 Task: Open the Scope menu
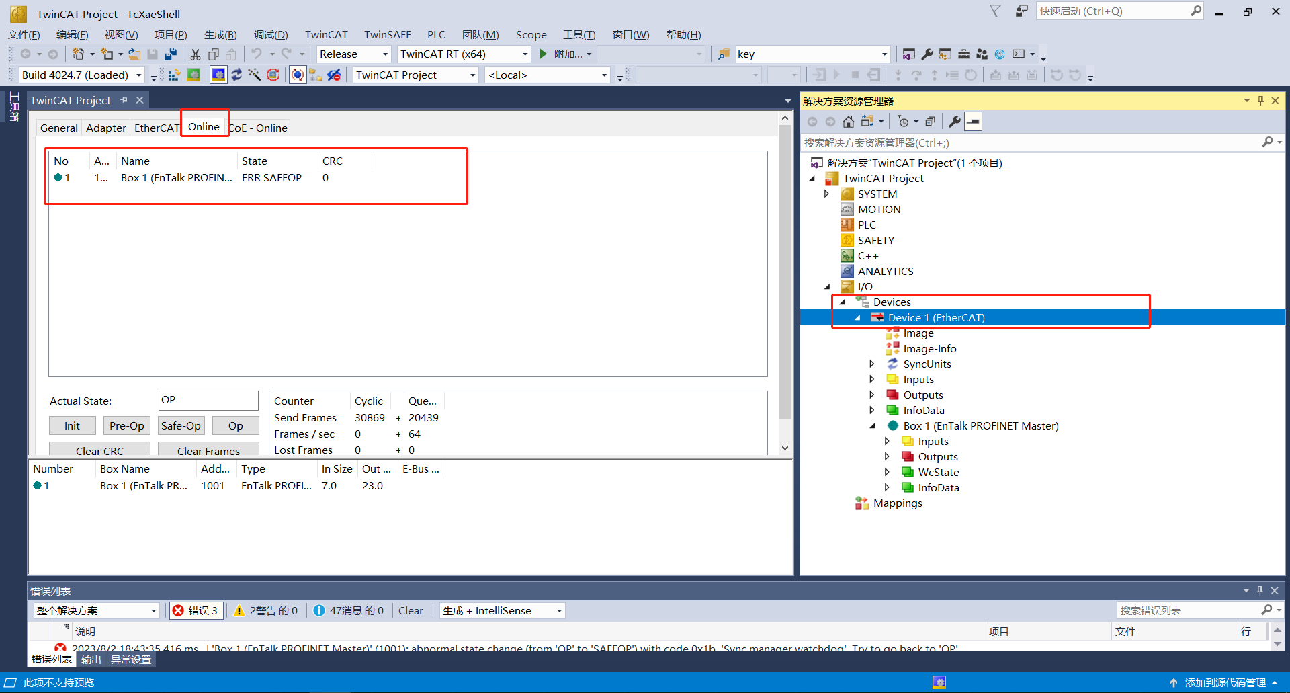click(531, 34)
